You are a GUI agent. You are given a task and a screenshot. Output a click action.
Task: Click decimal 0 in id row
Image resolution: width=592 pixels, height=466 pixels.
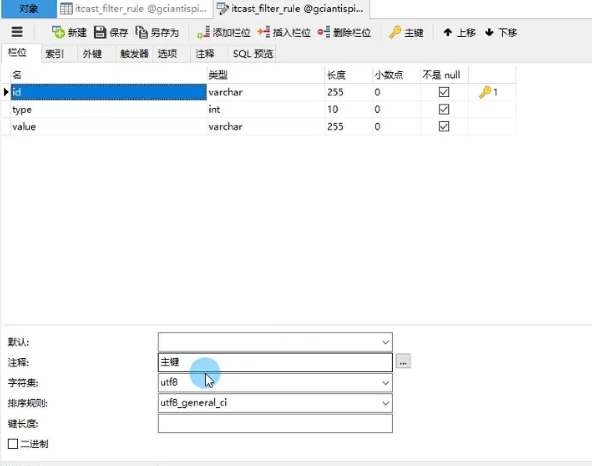click(x=396, y=92)
